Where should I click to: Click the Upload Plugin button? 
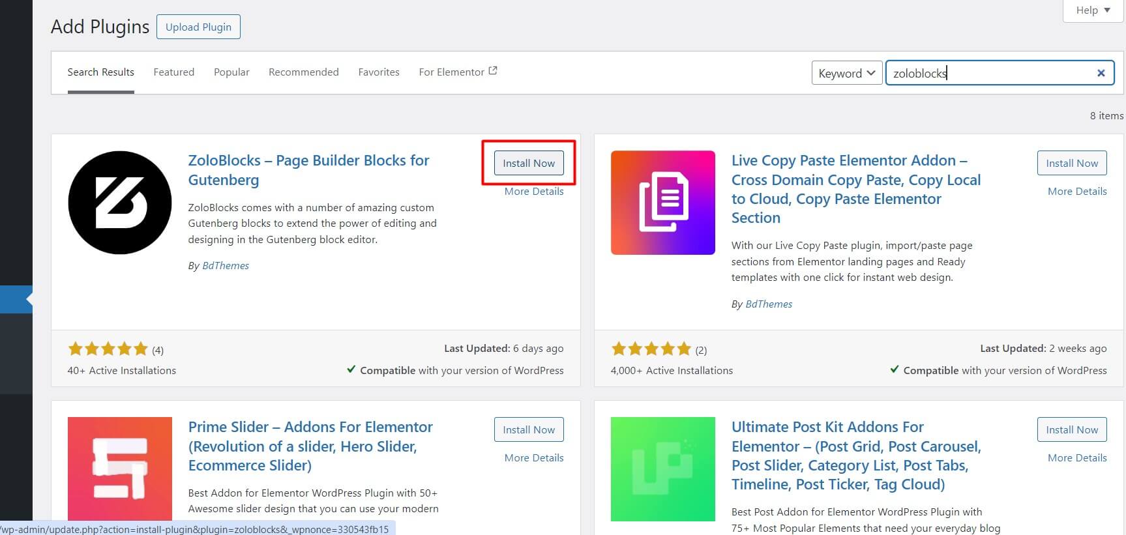198,27
